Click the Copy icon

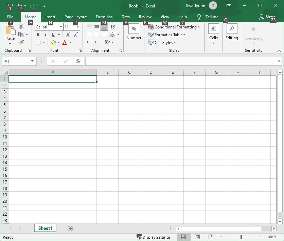point(20,34)
